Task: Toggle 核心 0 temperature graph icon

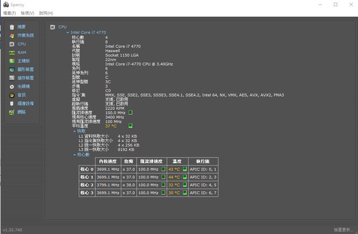Action: tap(185, 169)
